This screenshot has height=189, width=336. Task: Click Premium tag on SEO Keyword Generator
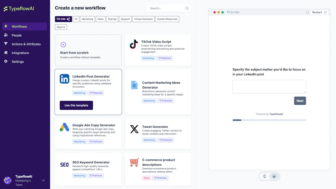[x=95, y=176]
